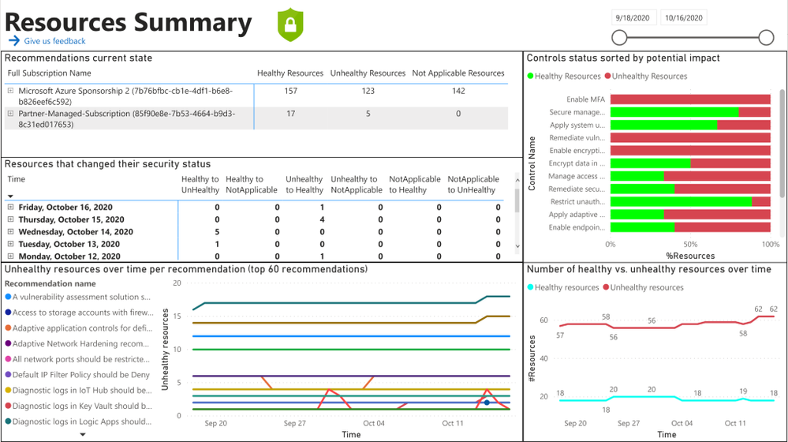Select the Remediate vuln... bar
Image resolution: width=788 pixels, height=442 pixels.
pyautogui.click(x=690, y=137)
